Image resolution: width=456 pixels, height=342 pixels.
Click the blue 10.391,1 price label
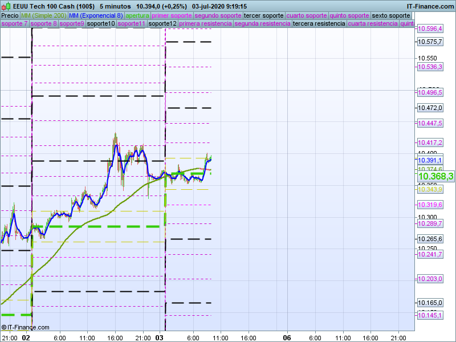point(430,161)
